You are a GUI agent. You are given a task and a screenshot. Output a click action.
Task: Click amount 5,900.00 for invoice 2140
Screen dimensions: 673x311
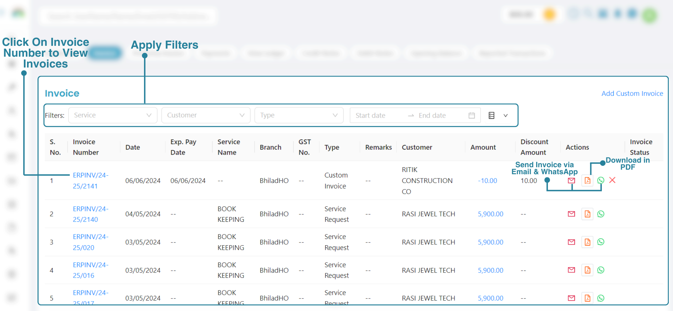[490, 214]
